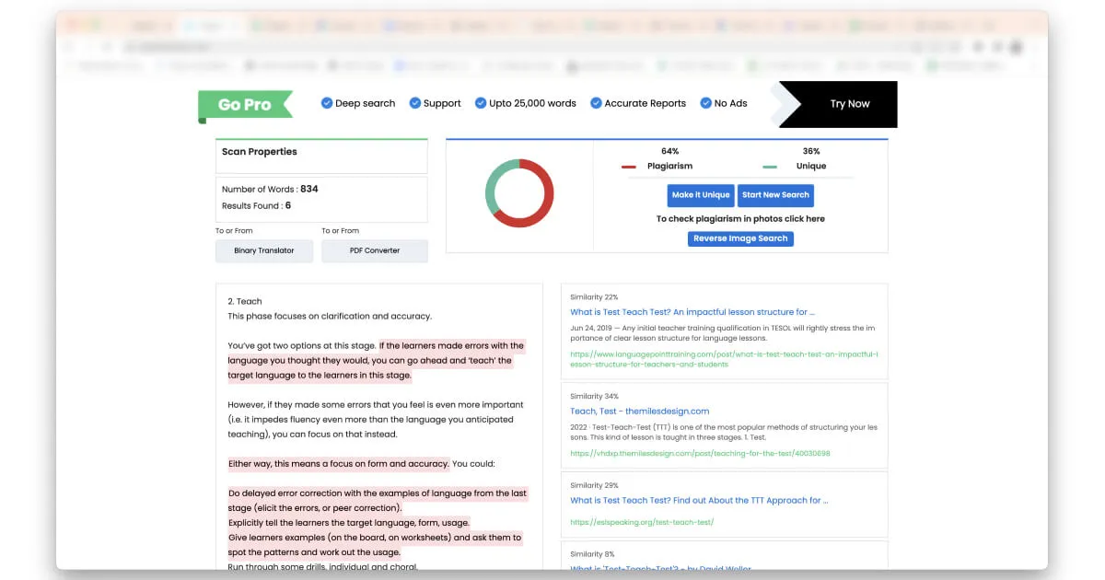Open the 'Teach, Test – themilesdesign.com' result
Viewport: 1105px width, 580px height.
[639, 412]
